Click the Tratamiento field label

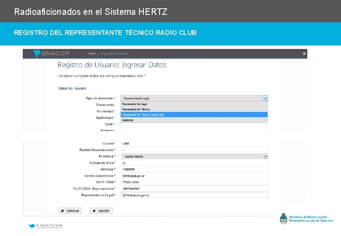pyautogui.click(x=105, y=105)
